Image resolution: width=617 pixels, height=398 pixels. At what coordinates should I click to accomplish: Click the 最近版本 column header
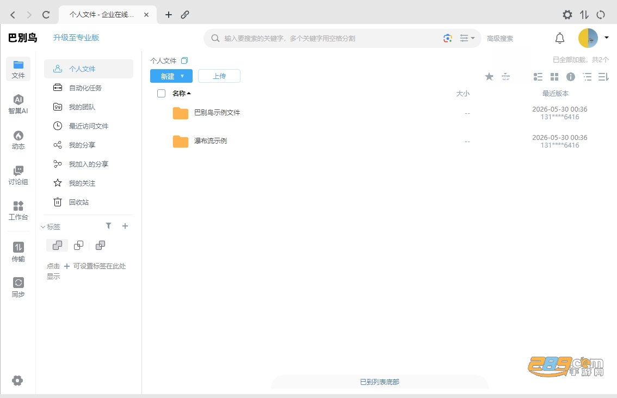[555, 94]
